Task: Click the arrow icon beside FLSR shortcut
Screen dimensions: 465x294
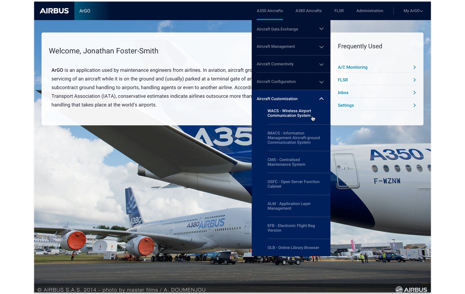Action: 414,80
